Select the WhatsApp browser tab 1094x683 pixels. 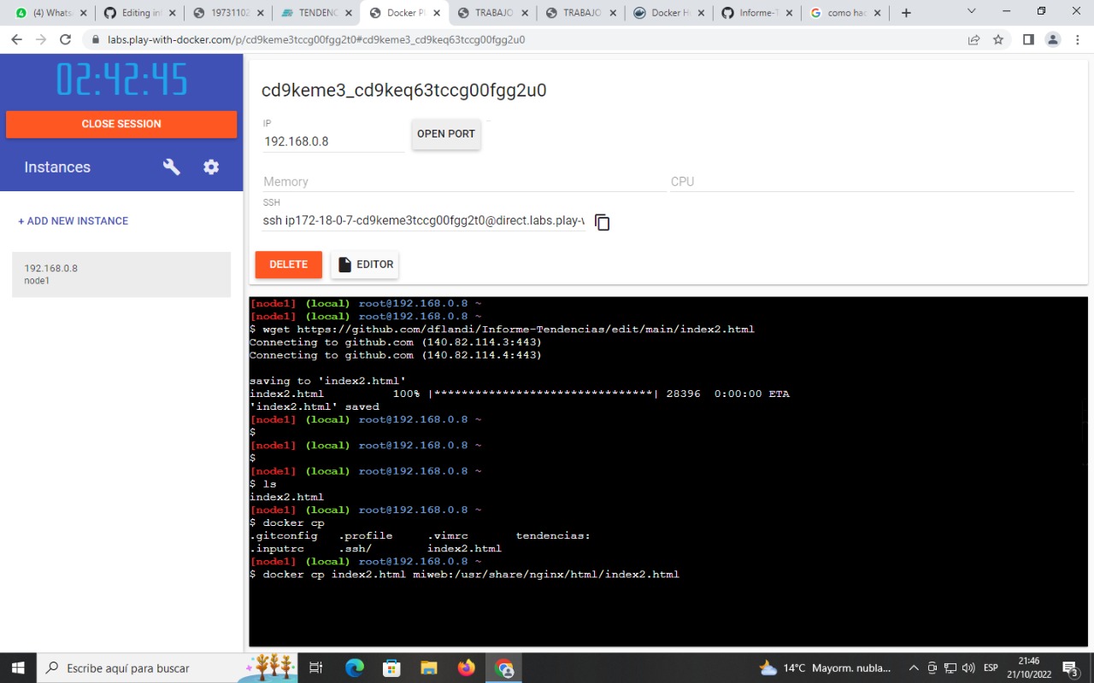click(x=51, y=13)
